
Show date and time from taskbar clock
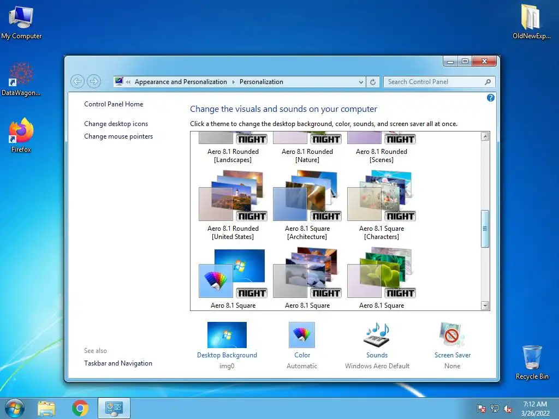click(535, 409)
